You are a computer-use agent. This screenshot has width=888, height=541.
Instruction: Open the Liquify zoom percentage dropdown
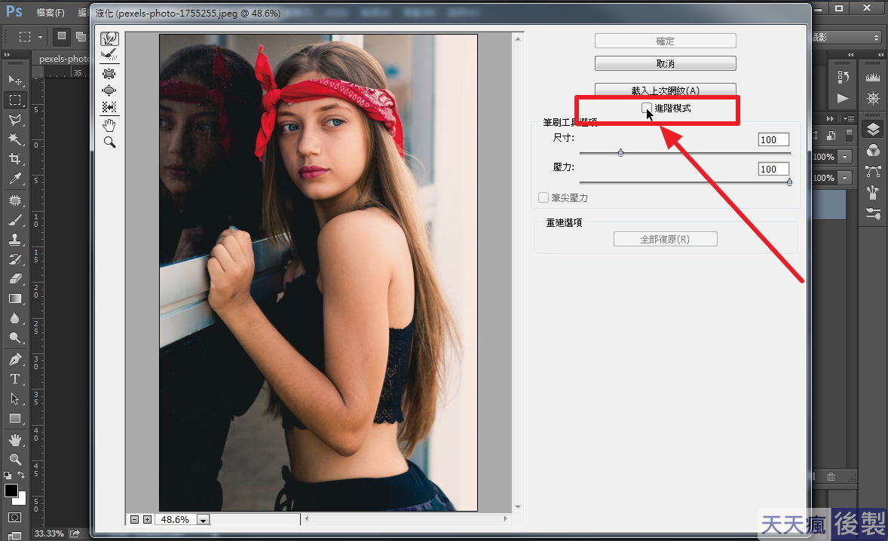click(x=204, y=519)
